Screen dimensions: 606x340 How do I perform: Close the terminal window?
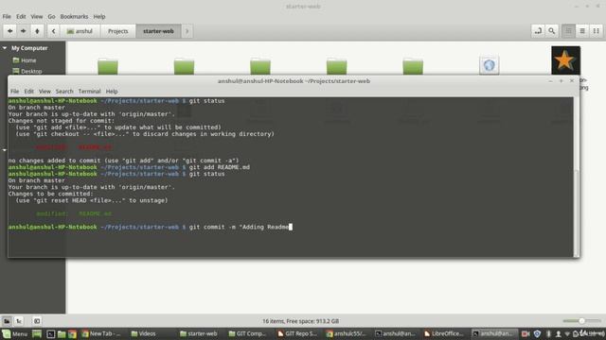[x=572, y=81]
